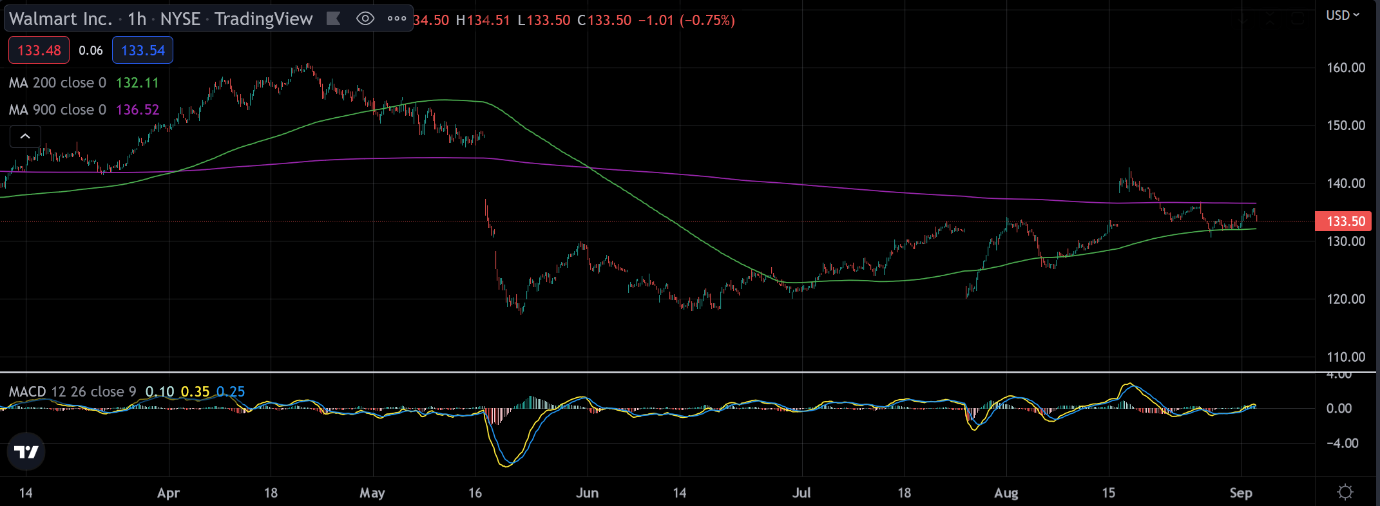Click the H134.51 high value in the header

click(x=483, y=20)
